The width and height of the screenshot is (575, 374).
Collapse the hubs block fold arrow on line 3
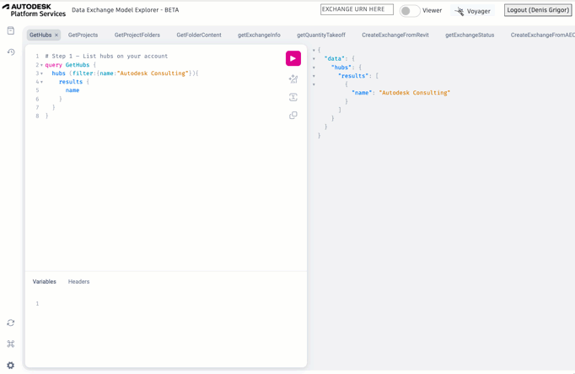point(41,73)
